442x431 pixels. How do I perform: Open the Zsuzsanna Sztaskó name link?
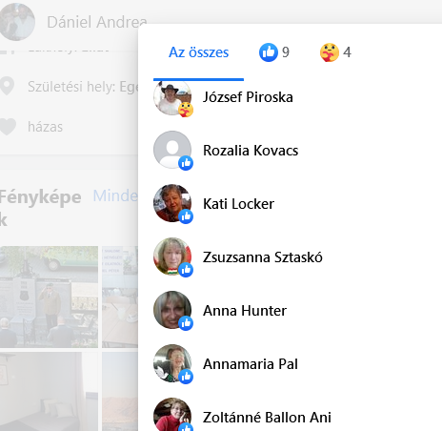click(x=263, y=257)
